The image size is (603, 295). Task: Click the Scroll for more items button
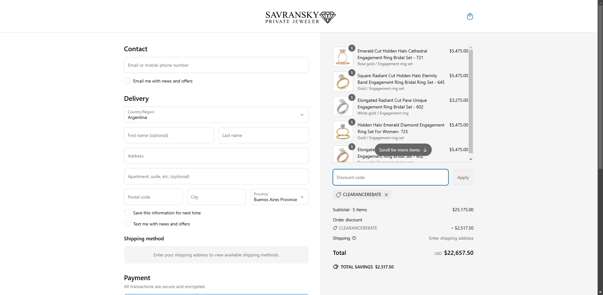point(403,150)
